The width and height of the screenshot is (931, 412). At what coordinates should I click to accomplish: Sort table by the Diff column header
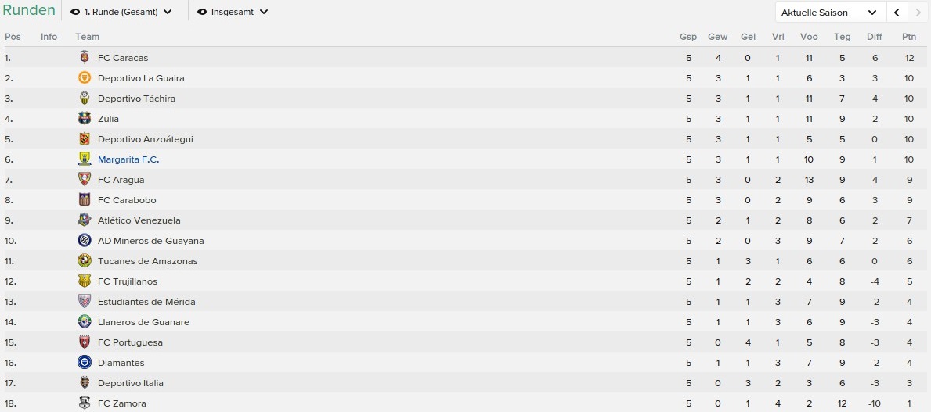tap(875, 37)
